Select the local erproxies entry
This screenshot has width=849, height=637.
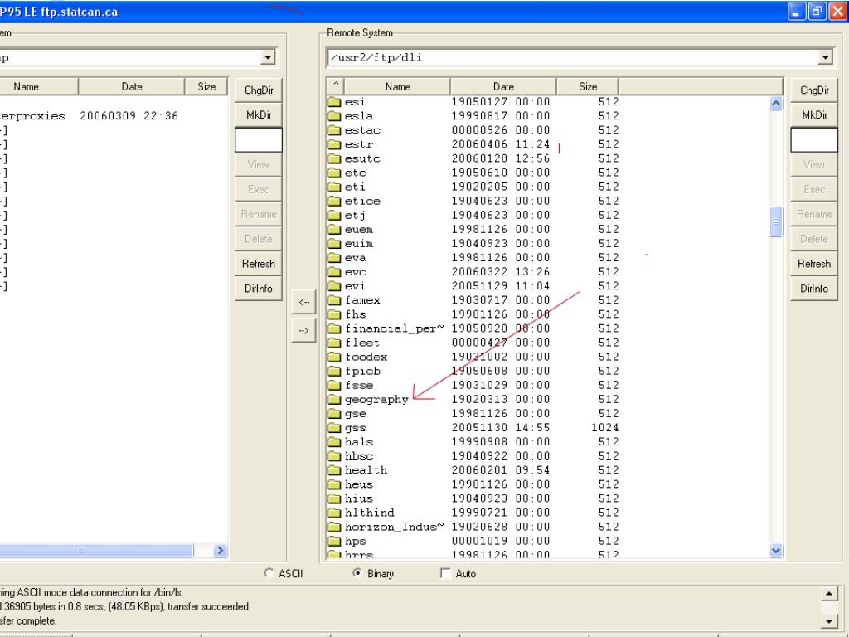(32, 116)
